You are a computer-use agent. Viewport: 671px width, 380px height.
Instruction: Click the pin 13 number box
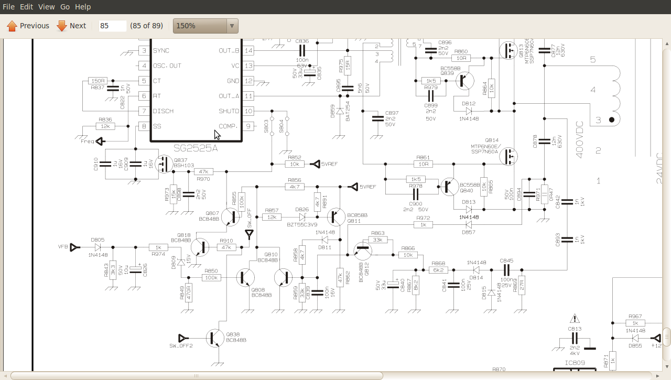tap(248, 66)
